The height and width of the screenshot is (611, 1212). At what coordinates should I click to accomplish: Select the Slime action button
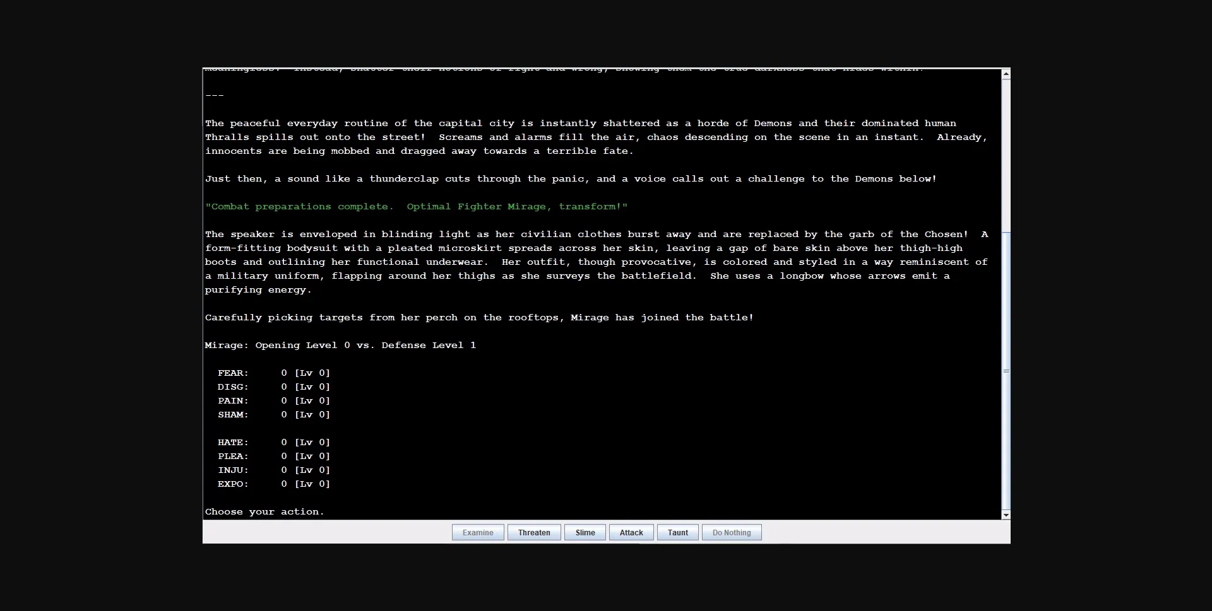[585, 533]
